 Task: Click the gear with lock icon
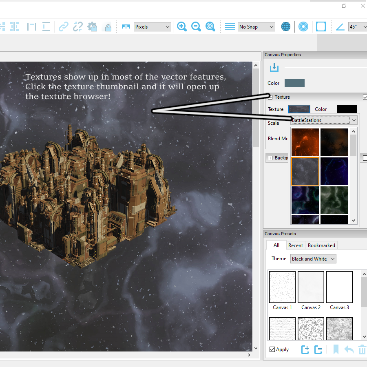pos(92,27)
